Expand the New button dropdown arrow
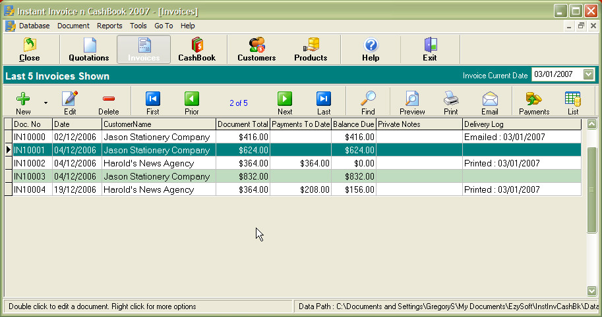This screenshot has width=602, height=317. [45, 103]
